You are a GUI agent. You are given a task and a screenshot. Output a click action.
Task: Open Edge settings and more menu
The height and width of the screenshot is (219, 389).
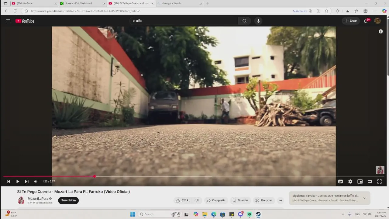pyautogui.click(x=375, y=11)
